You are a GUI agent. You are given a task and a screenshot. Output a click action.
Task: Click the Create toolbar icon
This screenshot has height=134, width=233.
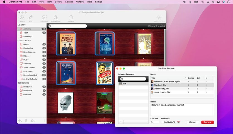pyautogui.click(x=22, y=17)
